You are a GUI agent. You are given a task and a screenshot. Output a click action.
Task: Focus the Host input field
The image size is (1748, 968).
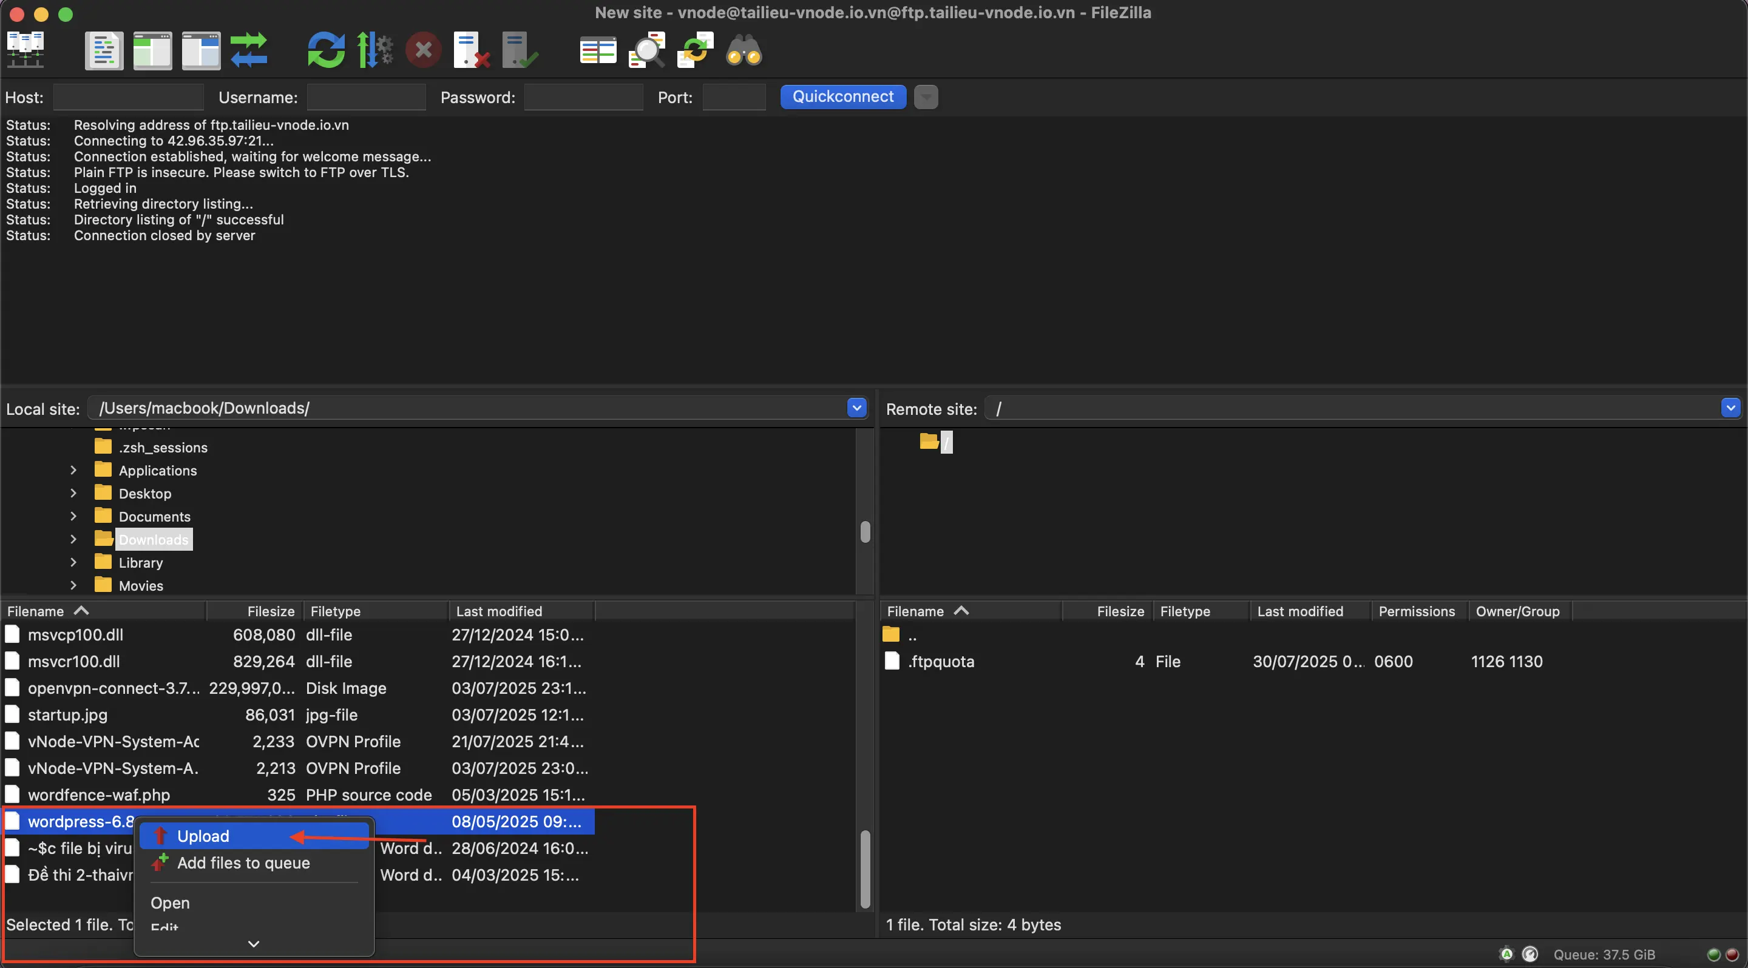(x=128, y=97)
